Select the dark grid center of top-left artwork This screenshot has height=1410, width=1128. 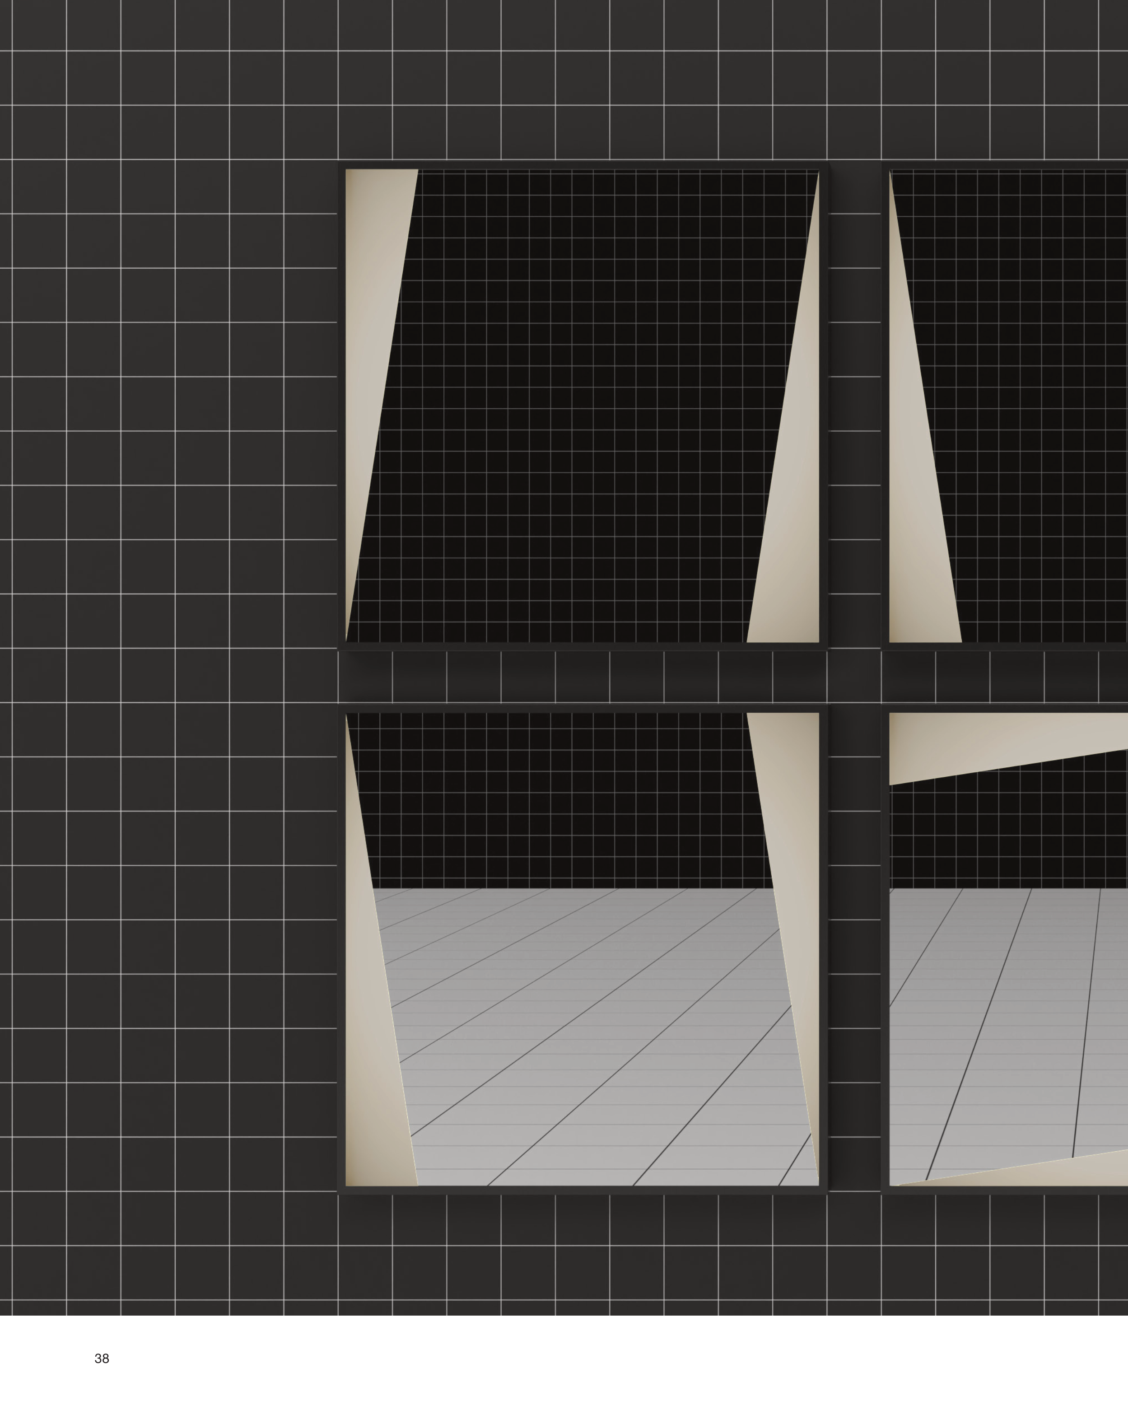582,406
